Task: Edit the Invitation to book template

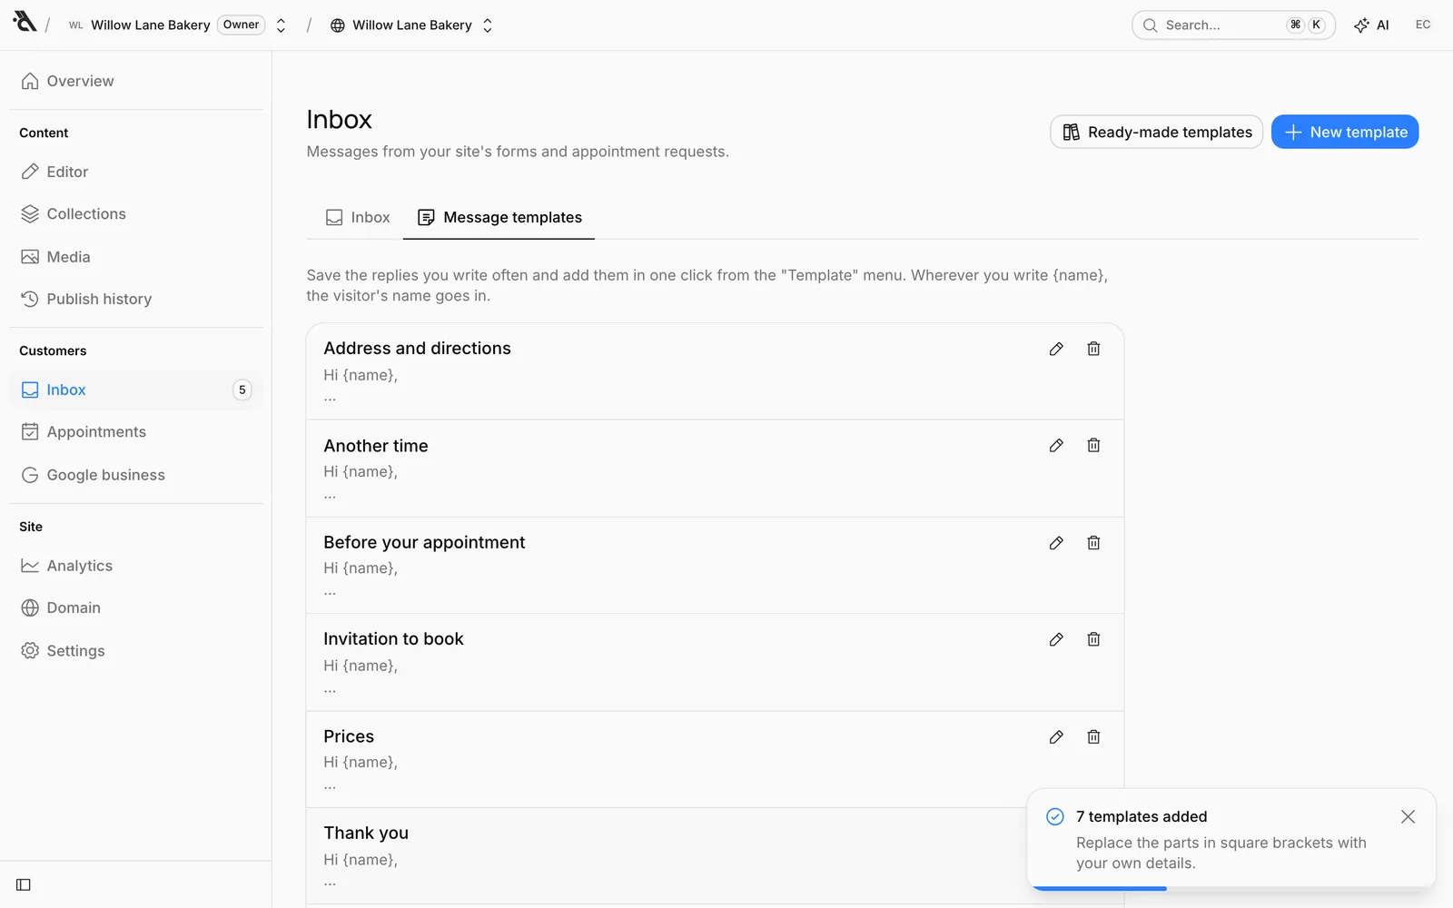Action: point(1056,639)
